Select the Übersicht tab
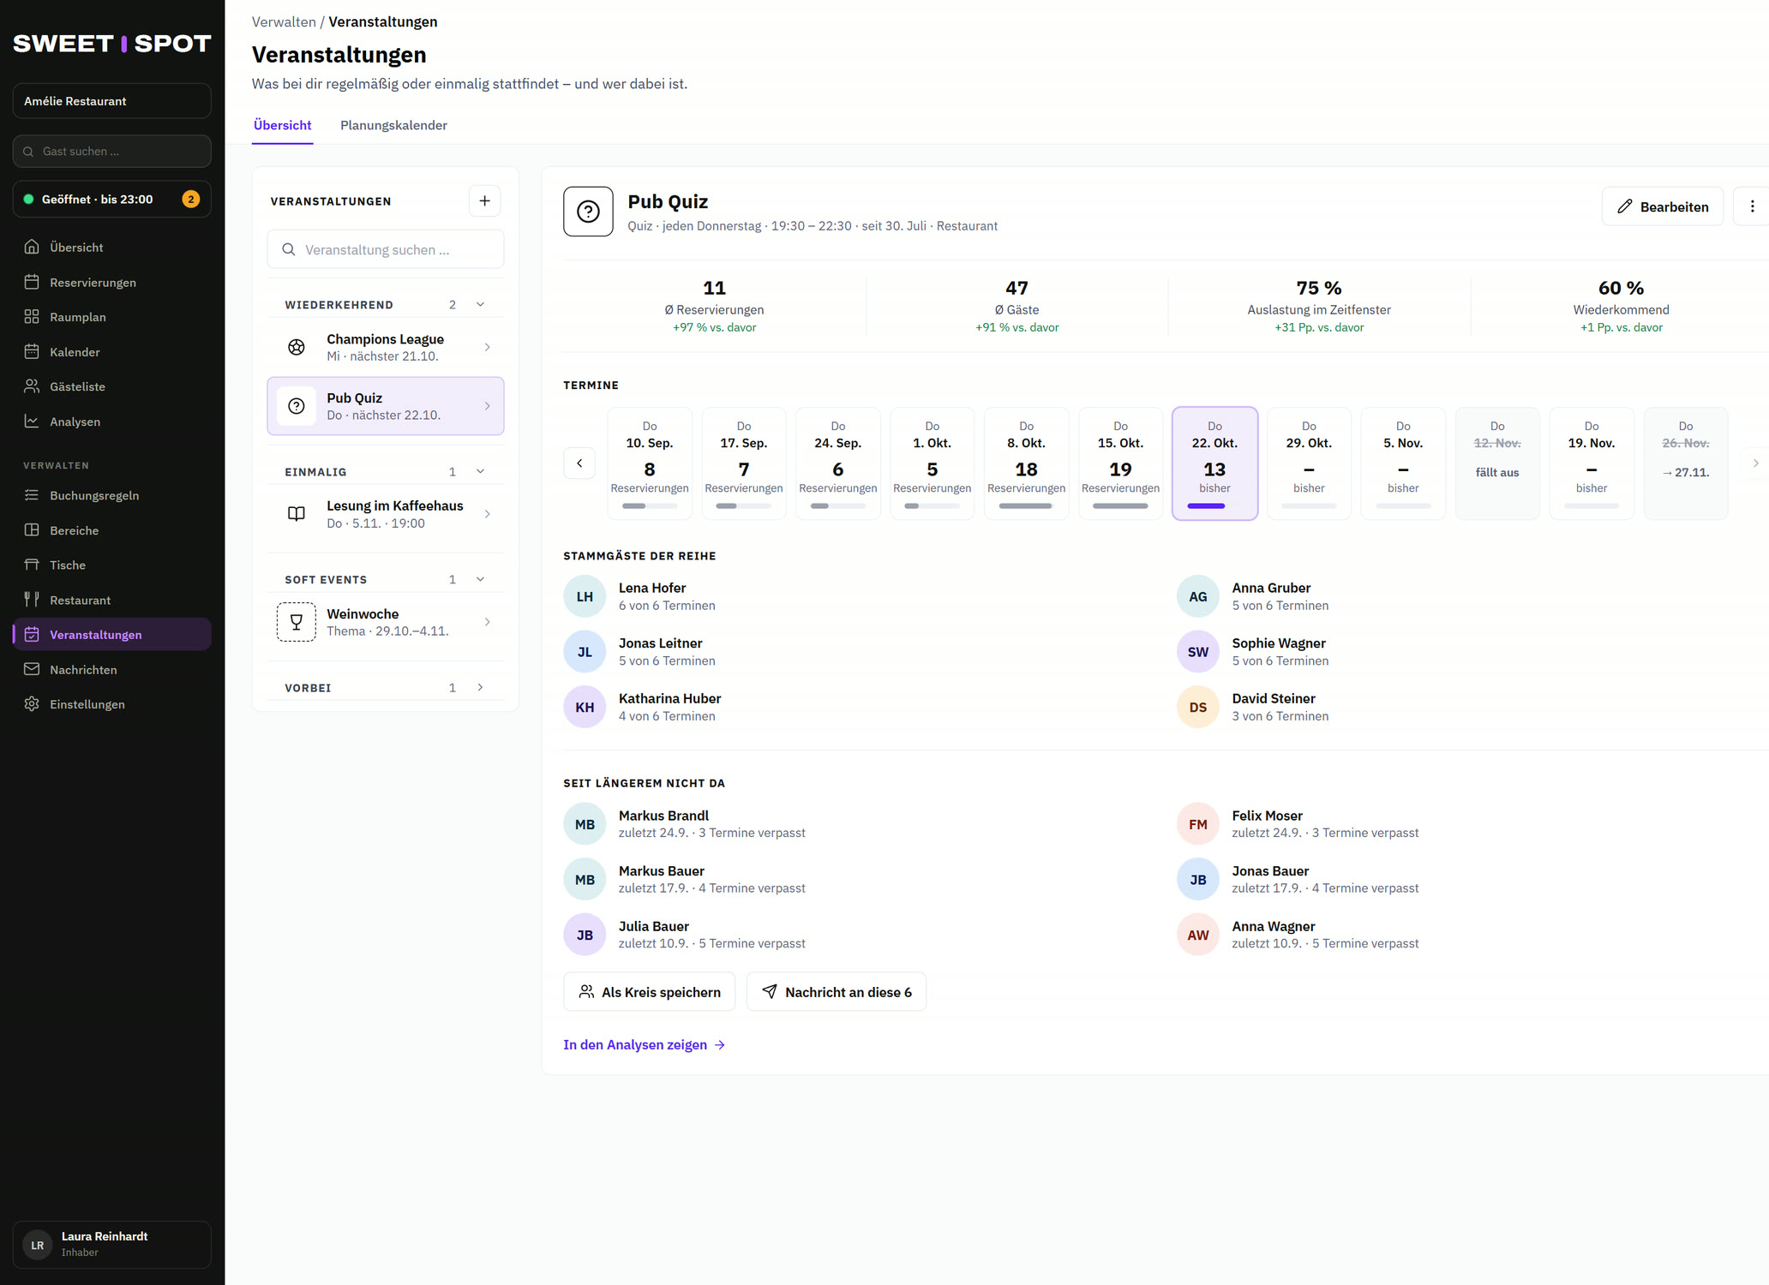This screenshot has height=1285, width=1769. pos(283,125)
